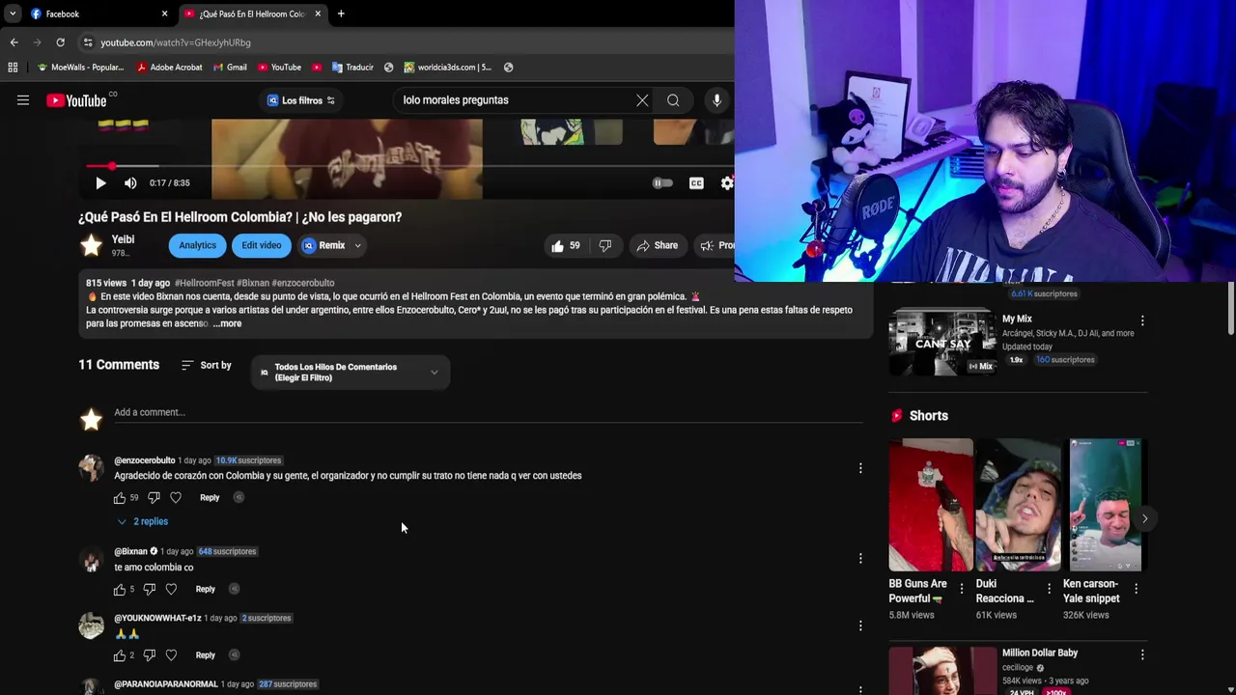Open options for BB Guns short
This screenshot has width=1236, height=695.
[961, 589]
